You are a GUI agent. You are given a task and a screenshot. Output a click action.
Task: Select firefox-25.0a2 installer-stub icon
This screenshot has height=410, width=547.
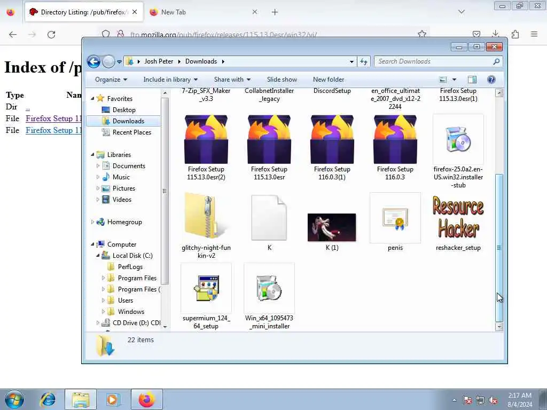tap(458, 139)
